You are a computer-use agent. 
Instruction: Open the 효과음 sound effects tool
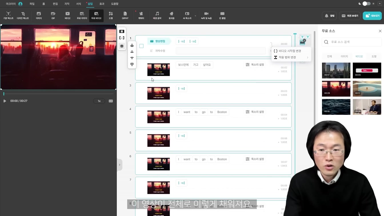coord(171,15)
